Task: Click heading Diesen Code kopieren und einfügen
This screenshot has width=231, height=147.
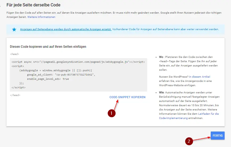Action: [x=48, y=47]
